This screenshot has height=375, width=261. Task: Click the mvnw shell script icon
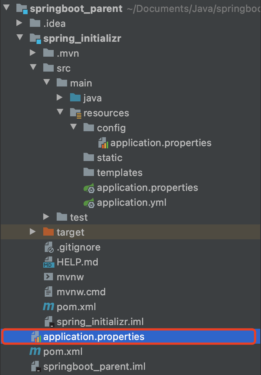point(48,277)
